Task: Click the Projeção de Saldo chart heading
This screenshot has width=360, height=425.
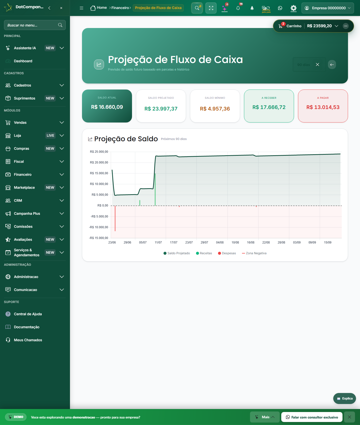Action: click(x=126, y=139)
